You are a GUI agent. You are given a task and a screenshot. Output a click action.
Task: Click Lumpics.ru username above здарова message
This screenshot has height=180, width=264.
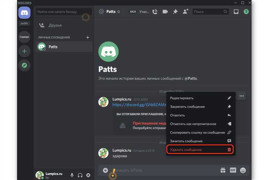(x=122, y=150)
